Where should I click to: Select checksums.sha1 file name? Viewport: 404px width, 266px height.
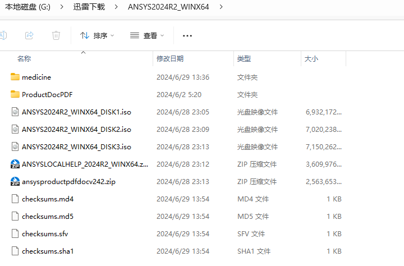coord(48,251)
